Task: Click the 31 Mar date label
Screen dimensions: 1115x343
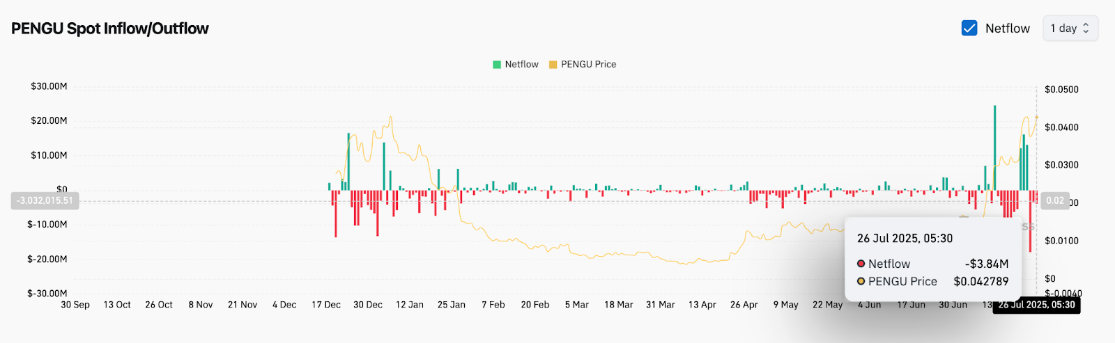Action: point(661,305)
